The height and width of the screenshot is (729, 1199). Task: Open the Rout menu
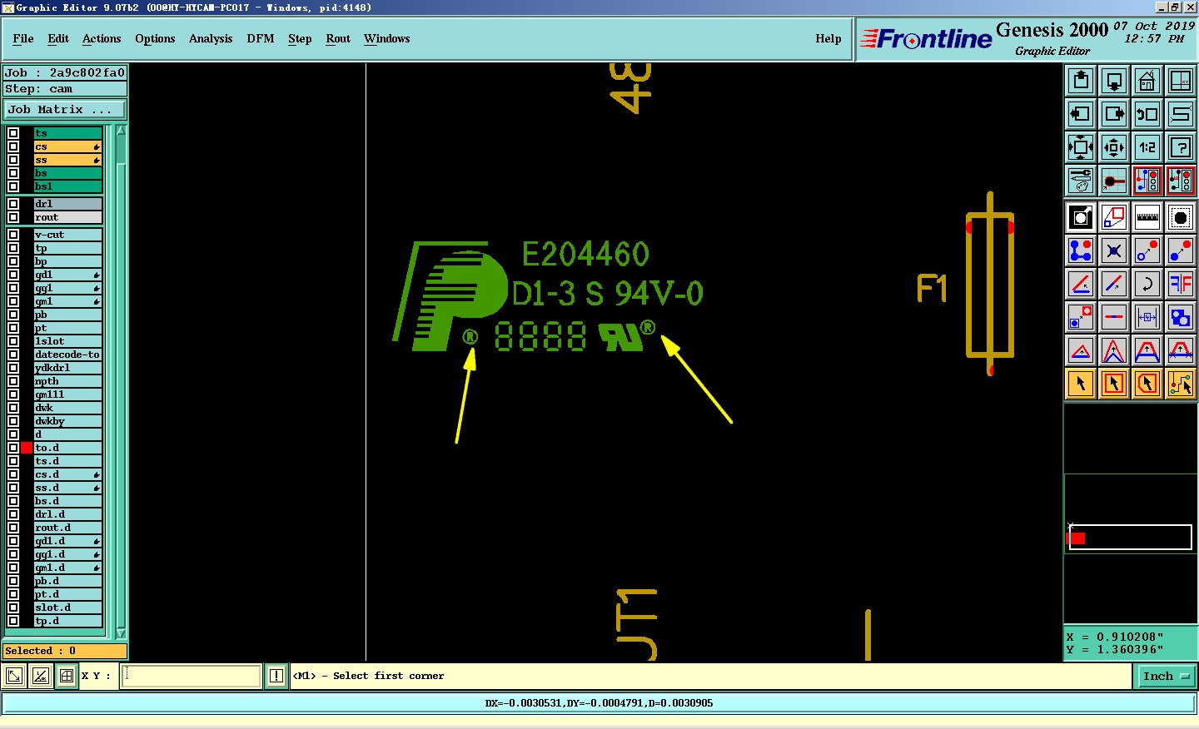(x=338, y=38)
